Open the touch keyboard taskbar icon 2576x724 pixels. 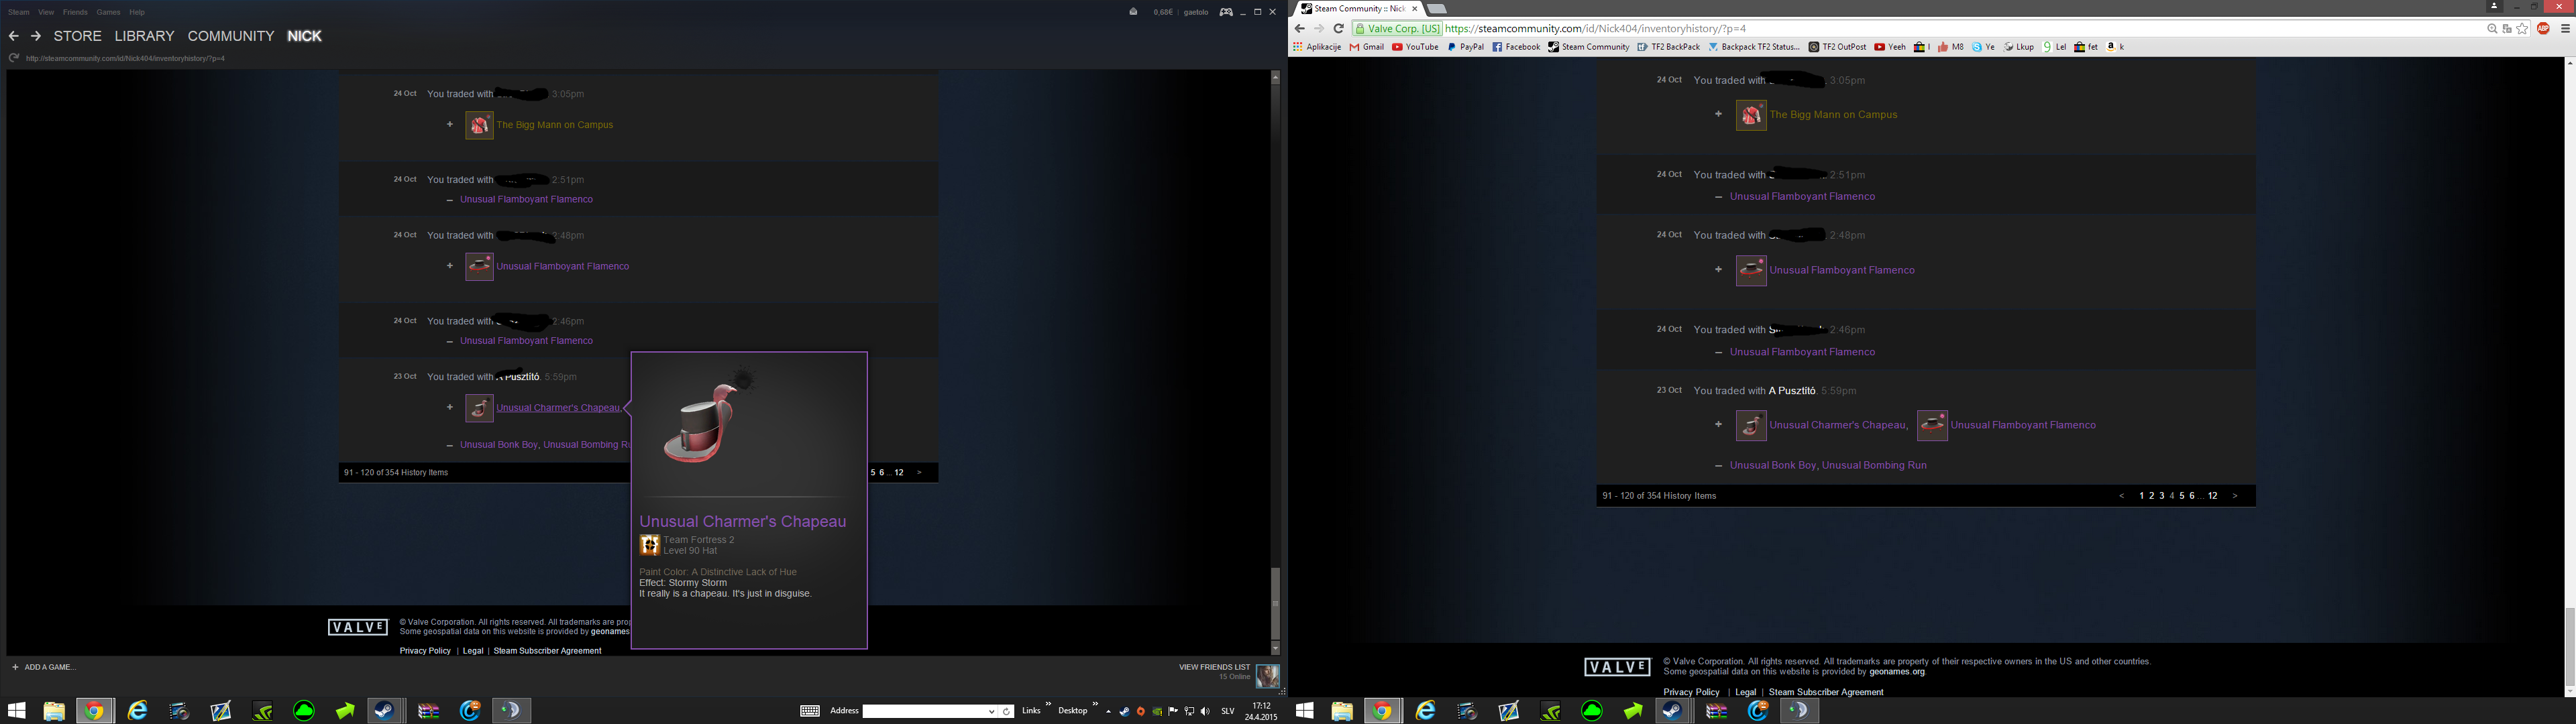tap(810, 711)
